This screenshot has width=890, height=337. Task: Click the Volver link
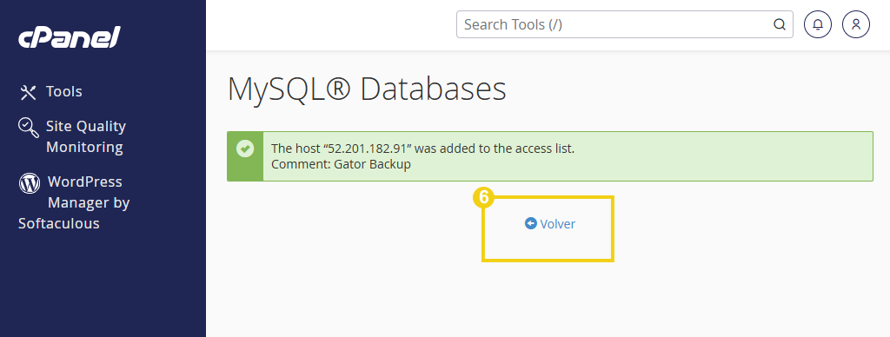tap(550, 224)
